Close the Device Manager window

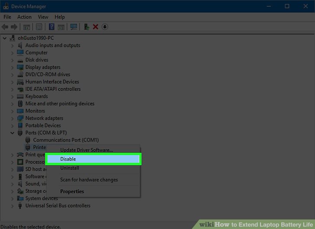click(305, 6)
